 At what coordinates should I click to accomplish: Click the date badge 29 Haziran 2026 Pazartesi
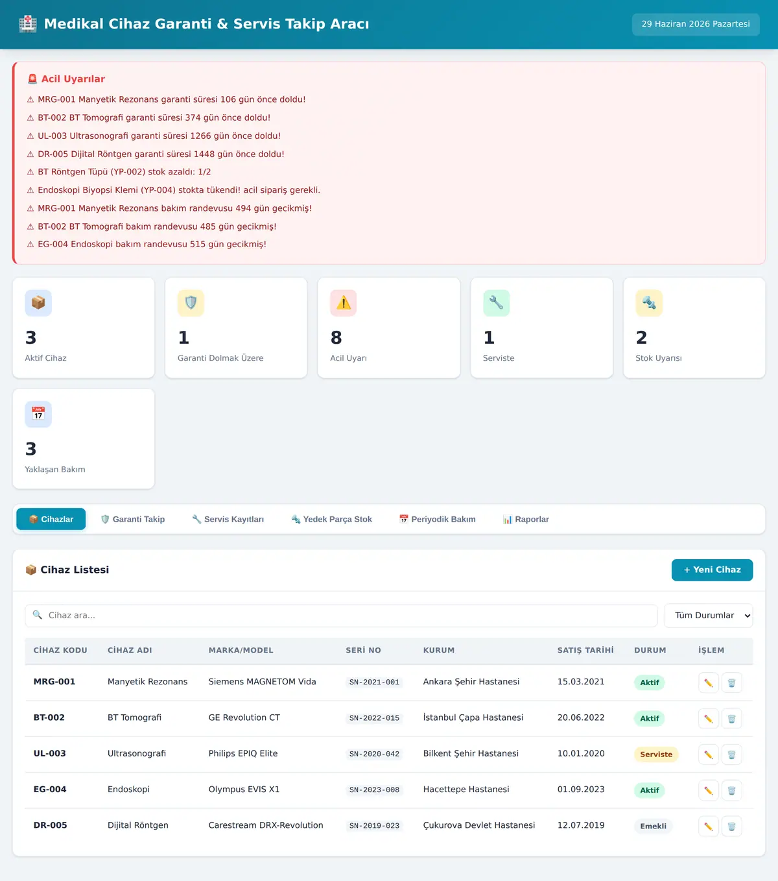click(x=696, y=24)
